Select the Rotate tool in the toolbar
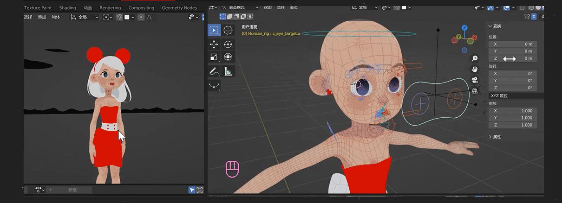Viewport: 562px width, 203px height. (x=228, y=44)
